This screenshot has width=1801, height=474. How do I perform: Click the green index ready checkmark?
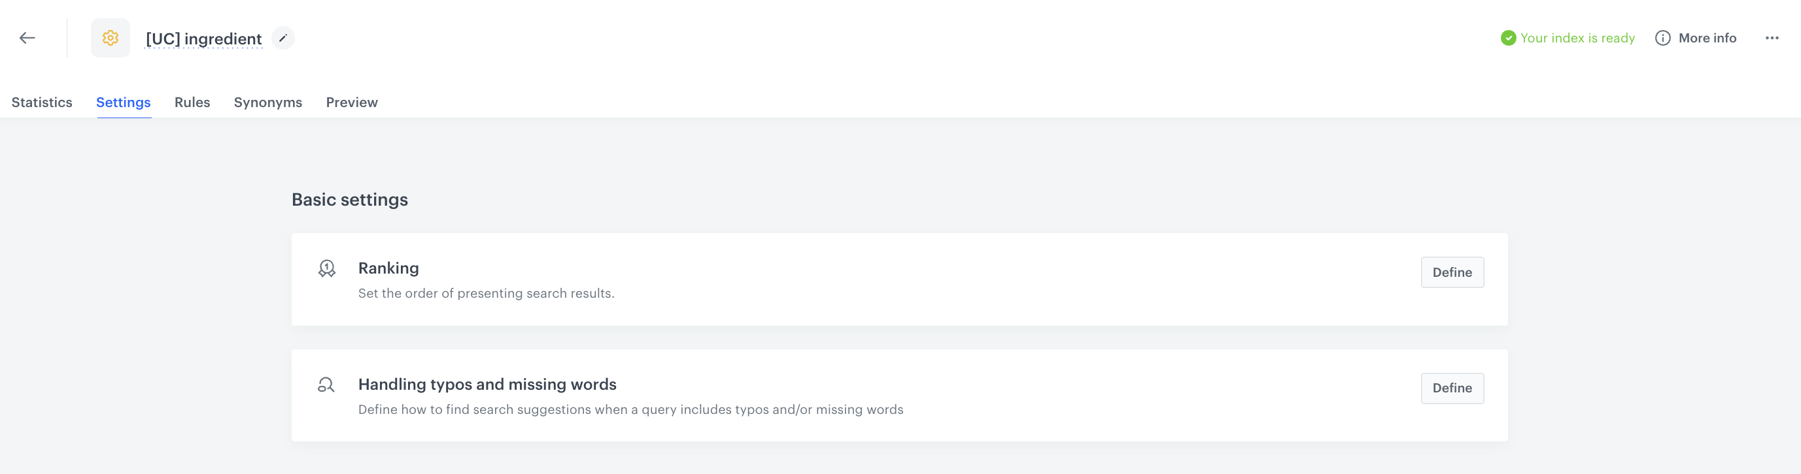coord(1508,39)
